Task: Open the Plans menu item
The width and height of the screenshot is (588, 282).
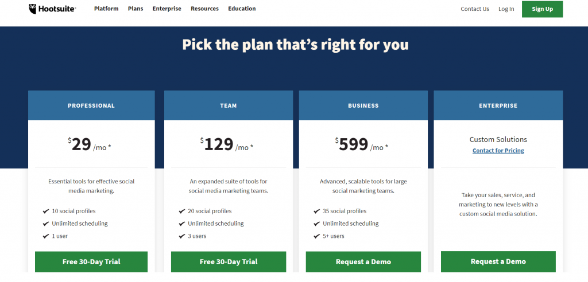Action: (136, 9)
